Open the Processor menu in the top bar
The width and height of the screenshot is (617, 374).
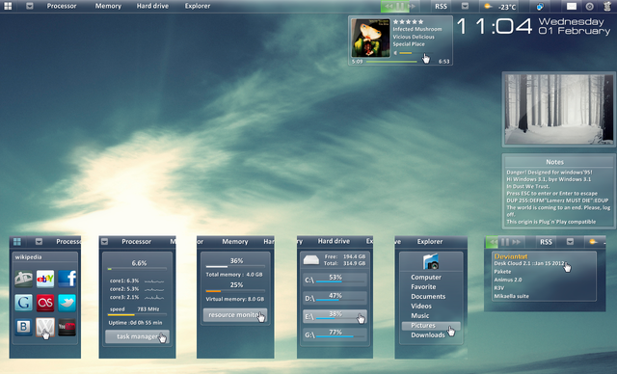(x=62, y=6)
